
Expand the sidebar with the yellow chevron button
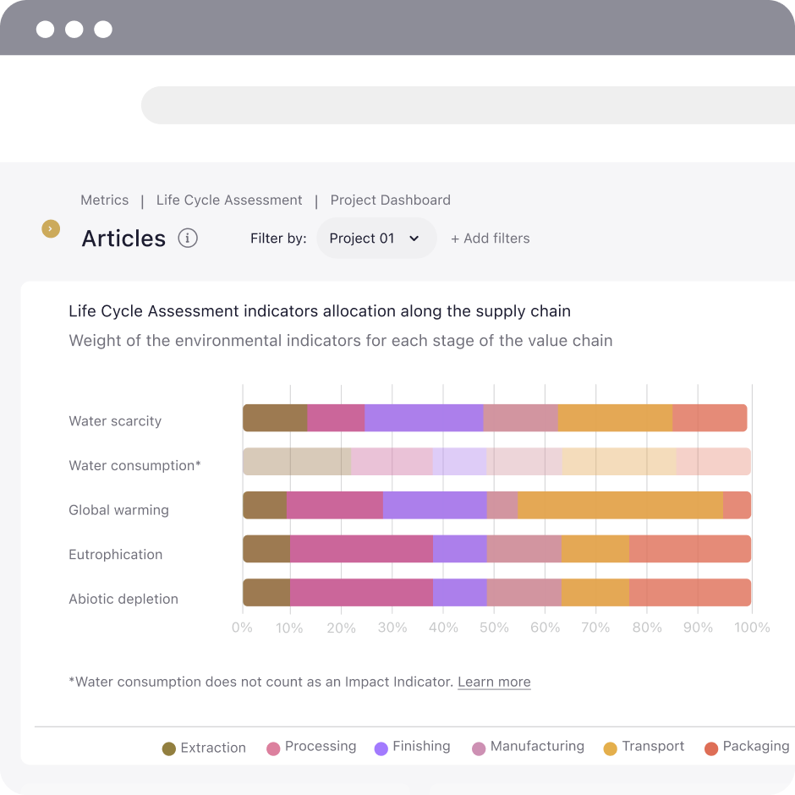[51, 228]
